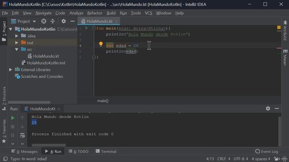The height and width of the screenshot is (162, 289).
Task: Click the Process finished with exit code 0 line
Action: [x=72, y=134]
